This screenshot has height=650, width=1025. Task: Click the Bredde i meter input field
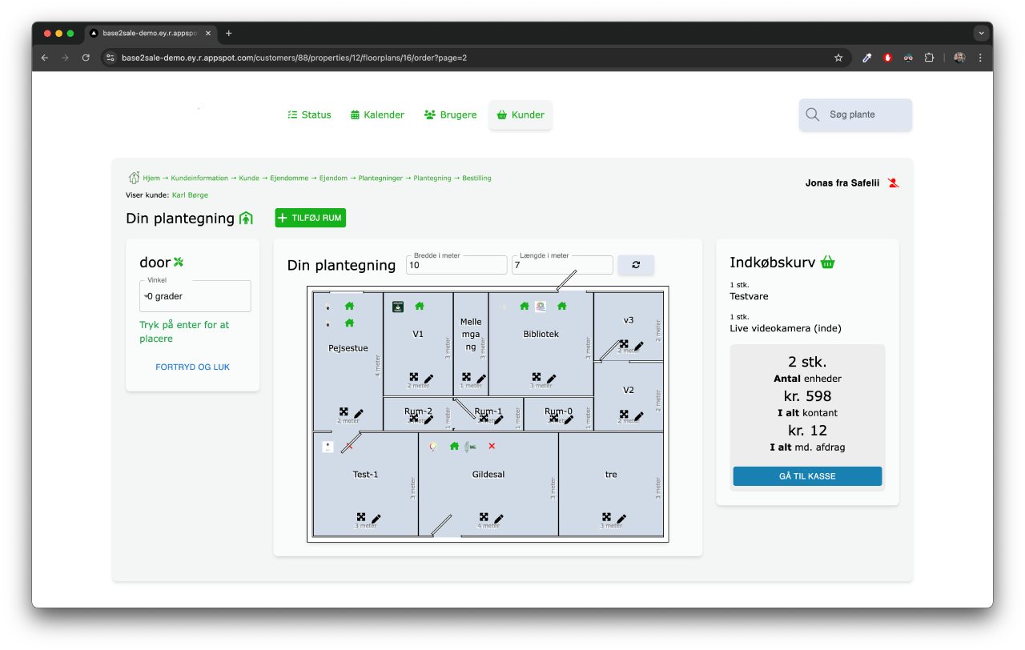coord(456,265)
